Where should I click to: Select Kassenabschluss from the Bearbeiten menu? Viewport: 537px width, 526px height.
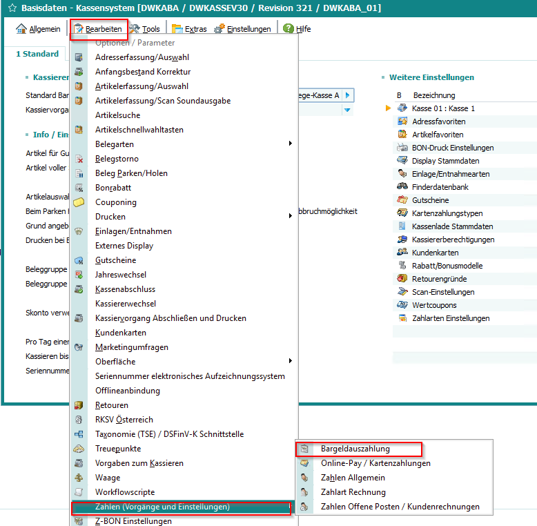pos(125,289)
